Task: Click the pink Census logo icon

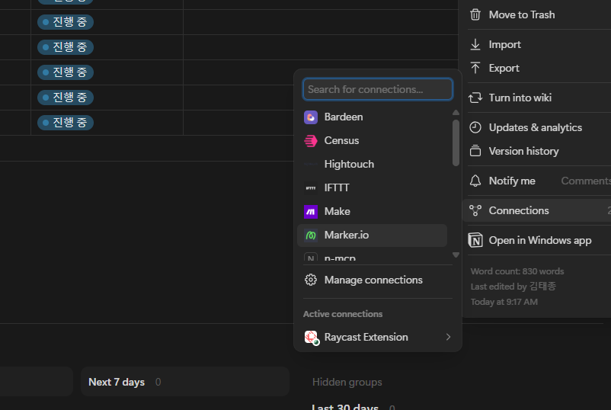Action: click(x=311, y=141)
